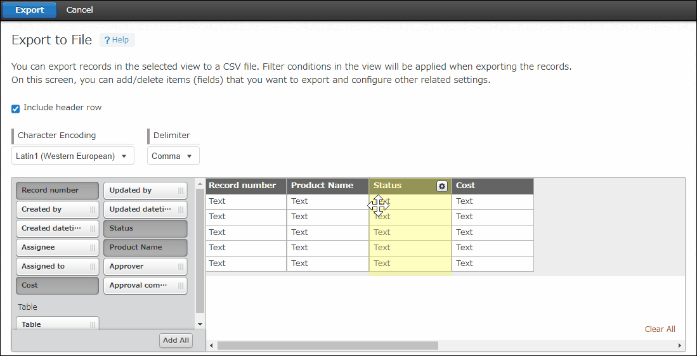697x356 pixels.
Task: Grab the Updated by field drag handle
Action: point(181,191)
